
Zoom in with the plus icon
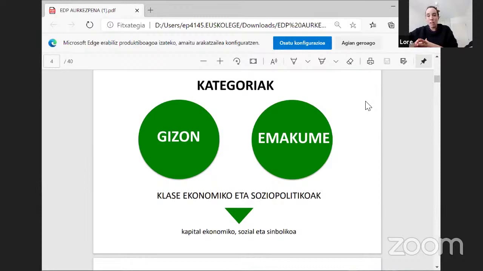[220, 61]
